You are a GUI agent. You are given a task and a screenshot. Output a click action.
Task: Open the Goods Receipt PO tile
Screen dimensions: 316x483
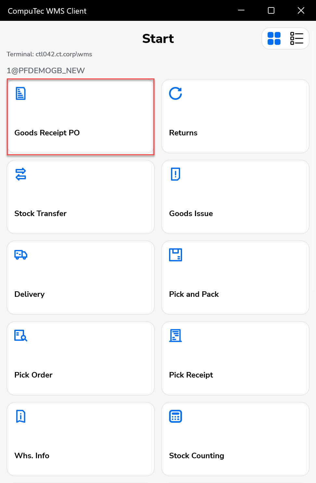tap(80, 117)
